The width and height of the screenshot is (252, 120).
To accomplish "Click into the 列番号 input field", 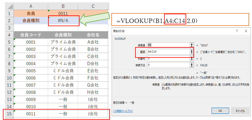I will 168,58.
